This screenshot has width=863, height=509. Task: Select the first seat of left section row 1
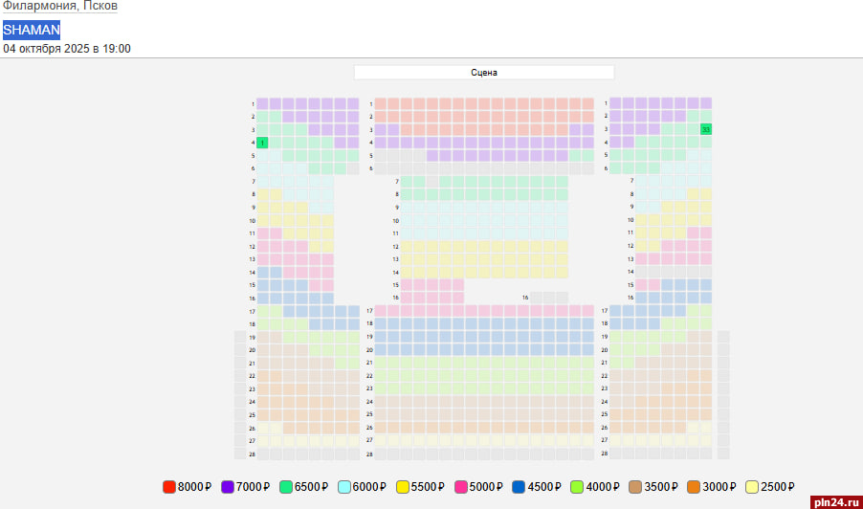(262, 104)
